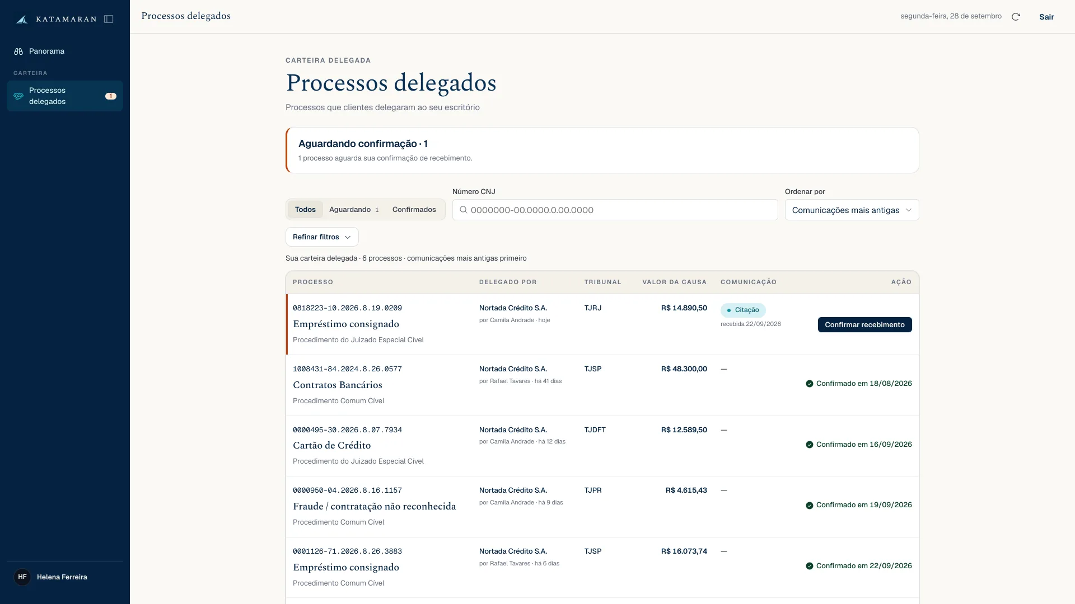Screen dimensions: 1075x604
Task: Focus the Número CNJ search field
Action: (x=615, y=210)
